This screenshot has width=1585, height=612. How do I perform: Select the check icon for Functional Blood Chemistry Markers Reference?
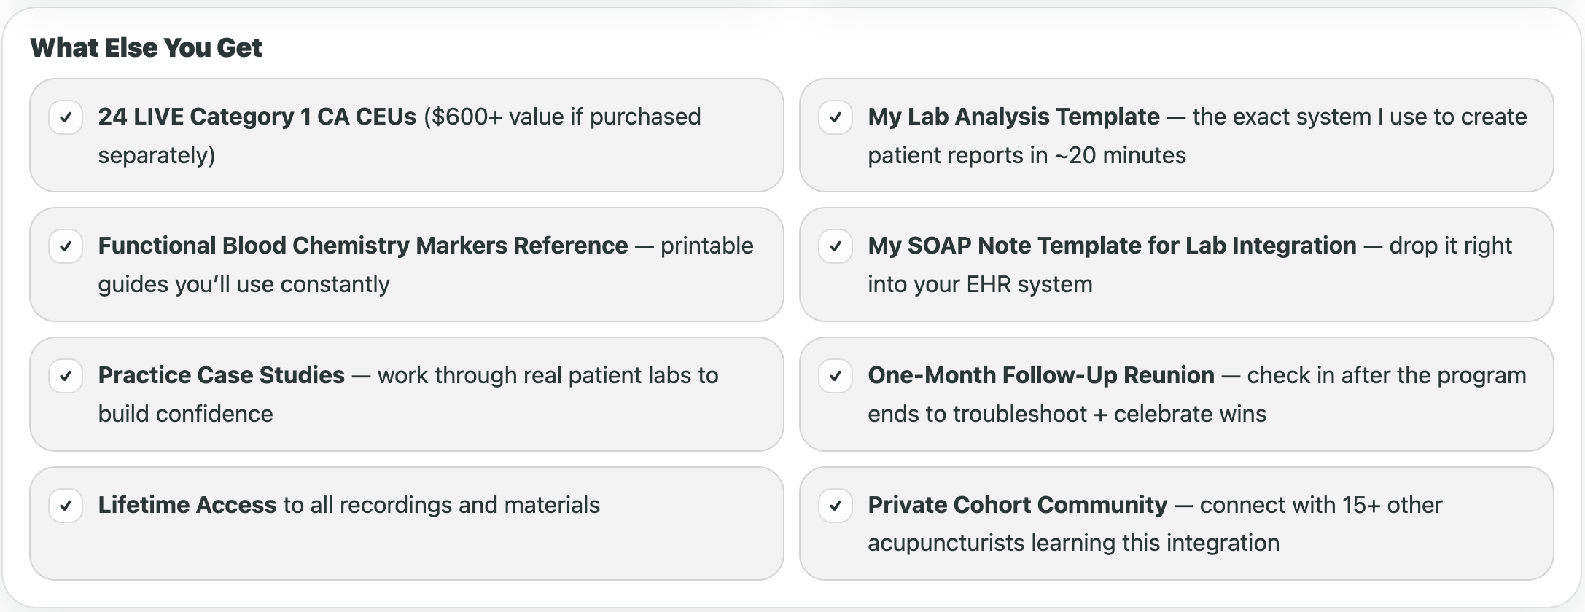[66, 246]
